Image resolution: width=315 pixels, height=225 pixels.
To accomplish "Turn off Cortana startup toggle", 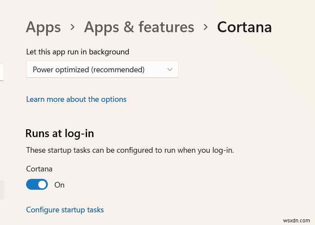I will [37, 185].
